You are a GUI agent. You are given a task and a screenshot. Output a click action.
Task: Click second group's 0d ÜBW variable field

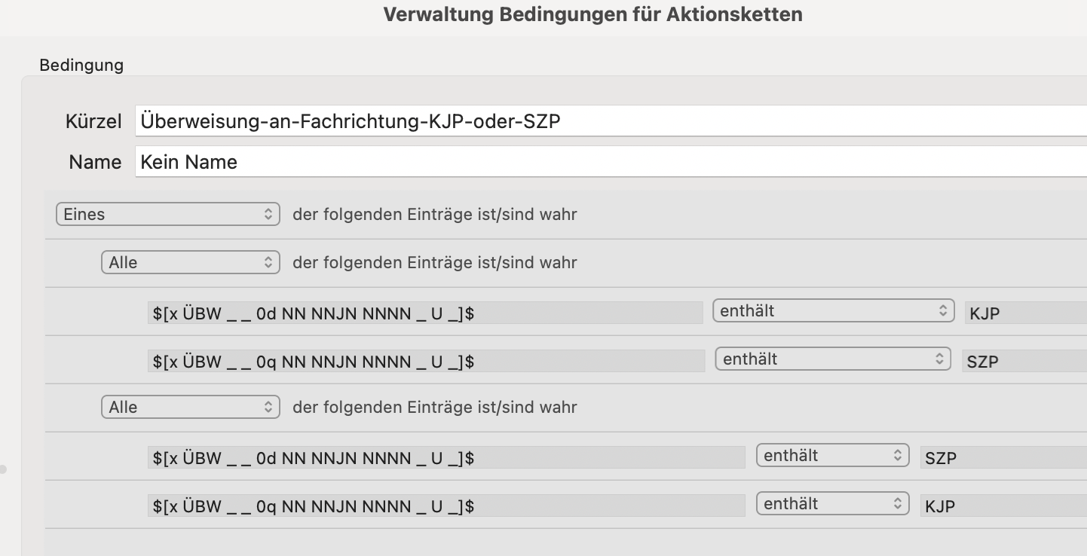tap(446, 457)
